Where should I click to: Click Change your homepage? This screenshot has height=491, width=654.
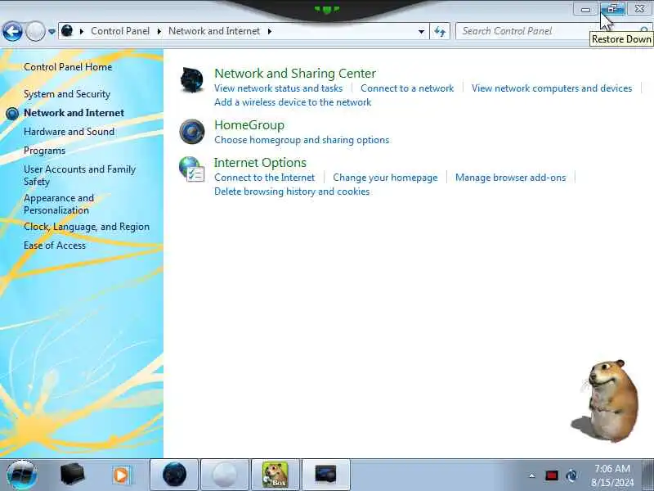click(385, 178)
